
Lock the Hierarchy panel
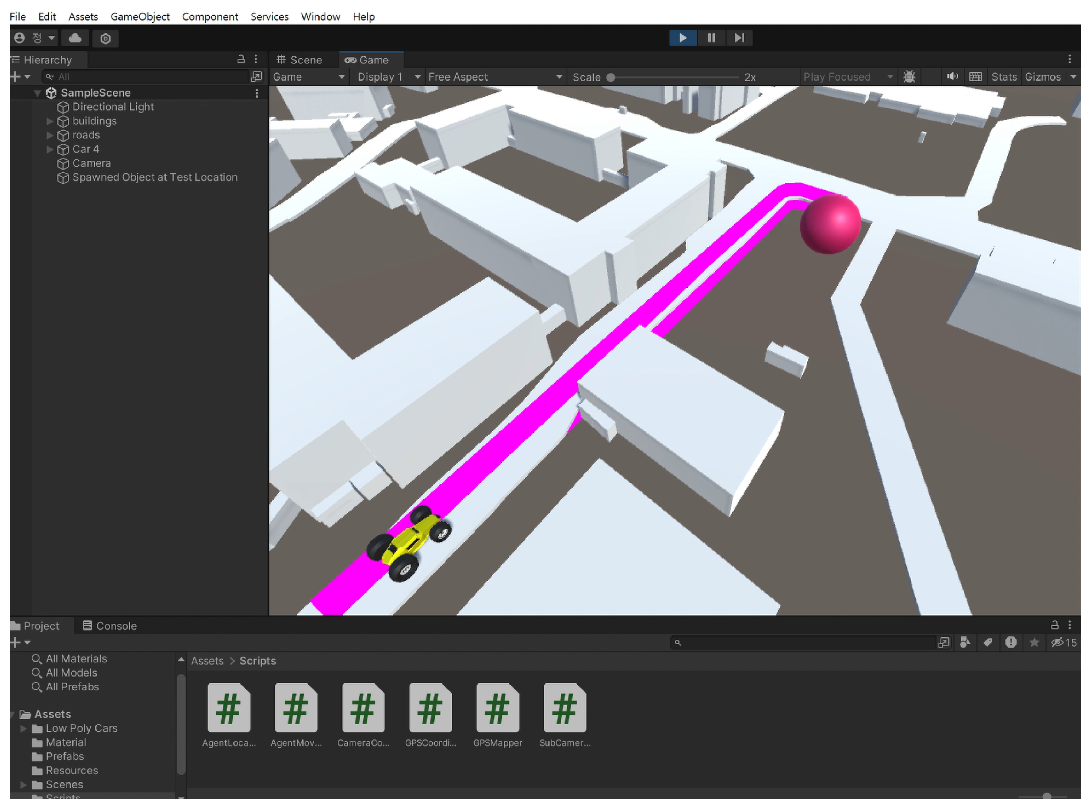coord(241,59)
